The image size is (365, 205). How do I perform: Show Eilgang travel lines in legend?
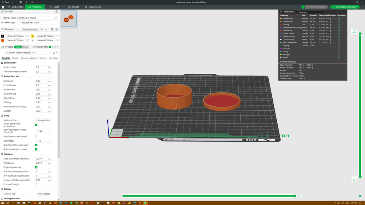tap(339, 46)
